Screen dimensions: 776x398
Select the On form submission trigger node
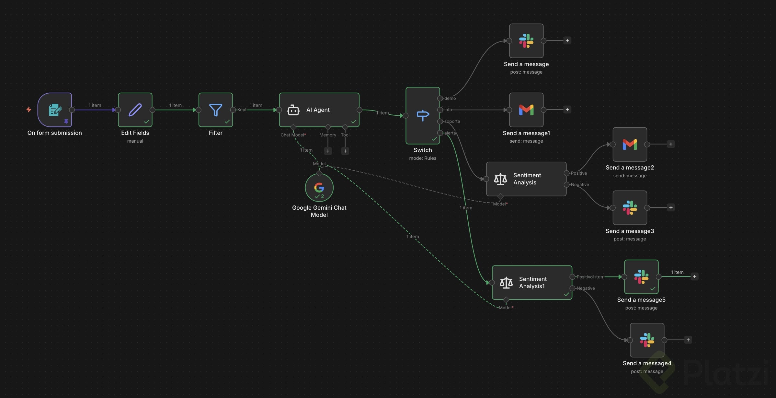coord(54,110)
